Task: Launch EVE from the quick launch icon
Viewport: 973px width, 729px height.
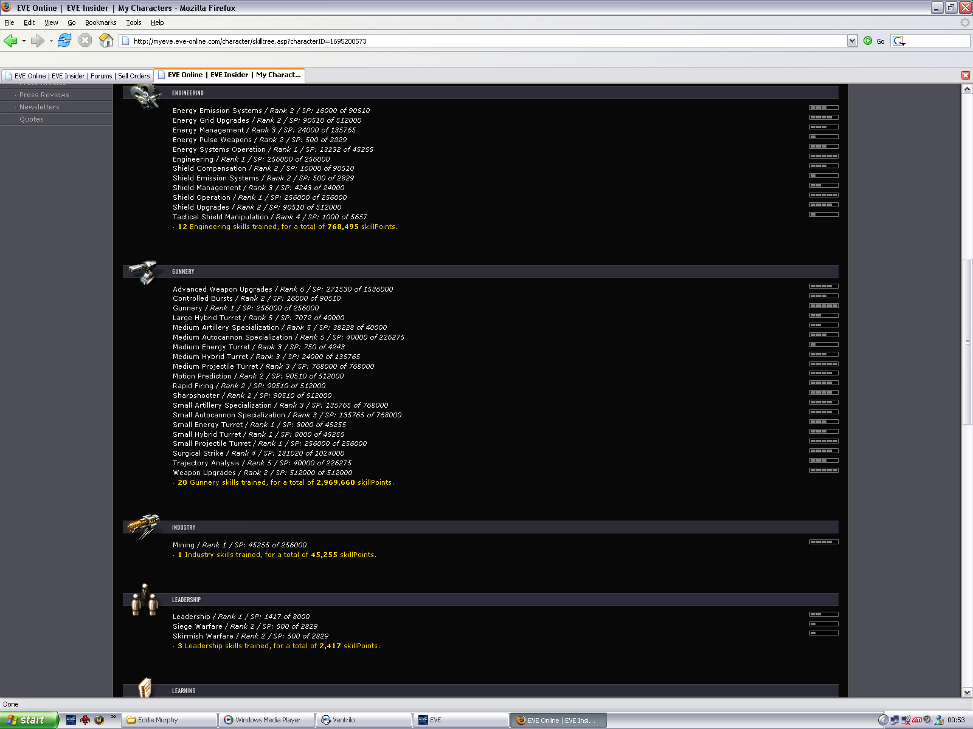Action: [x=71, y=720]
